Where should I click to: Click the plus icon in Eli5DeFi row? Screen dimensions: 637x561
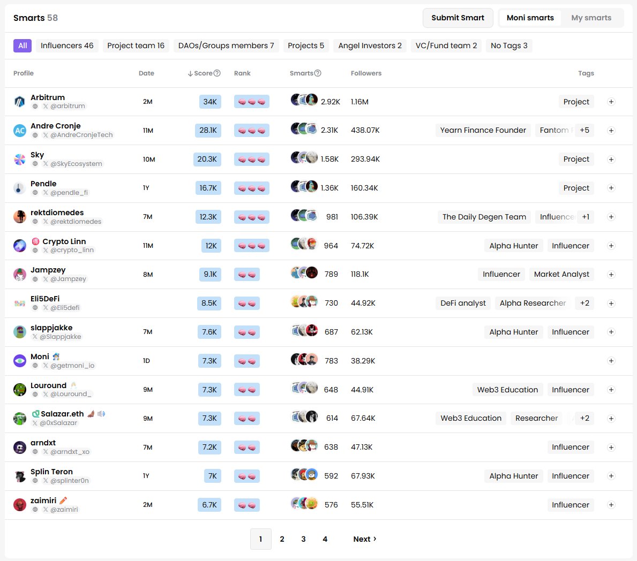coord(611,303)
